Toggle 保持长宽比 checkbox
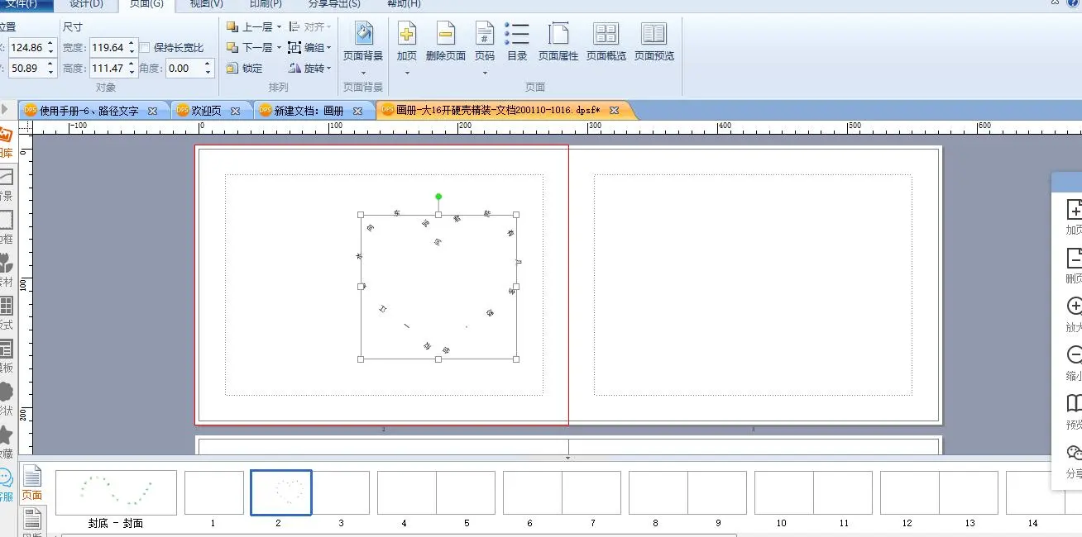 coord(146,48)
